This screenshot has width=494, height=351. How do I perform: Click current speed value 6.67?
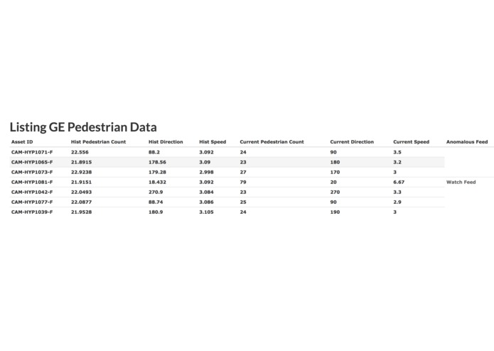[x=399, y=182]
